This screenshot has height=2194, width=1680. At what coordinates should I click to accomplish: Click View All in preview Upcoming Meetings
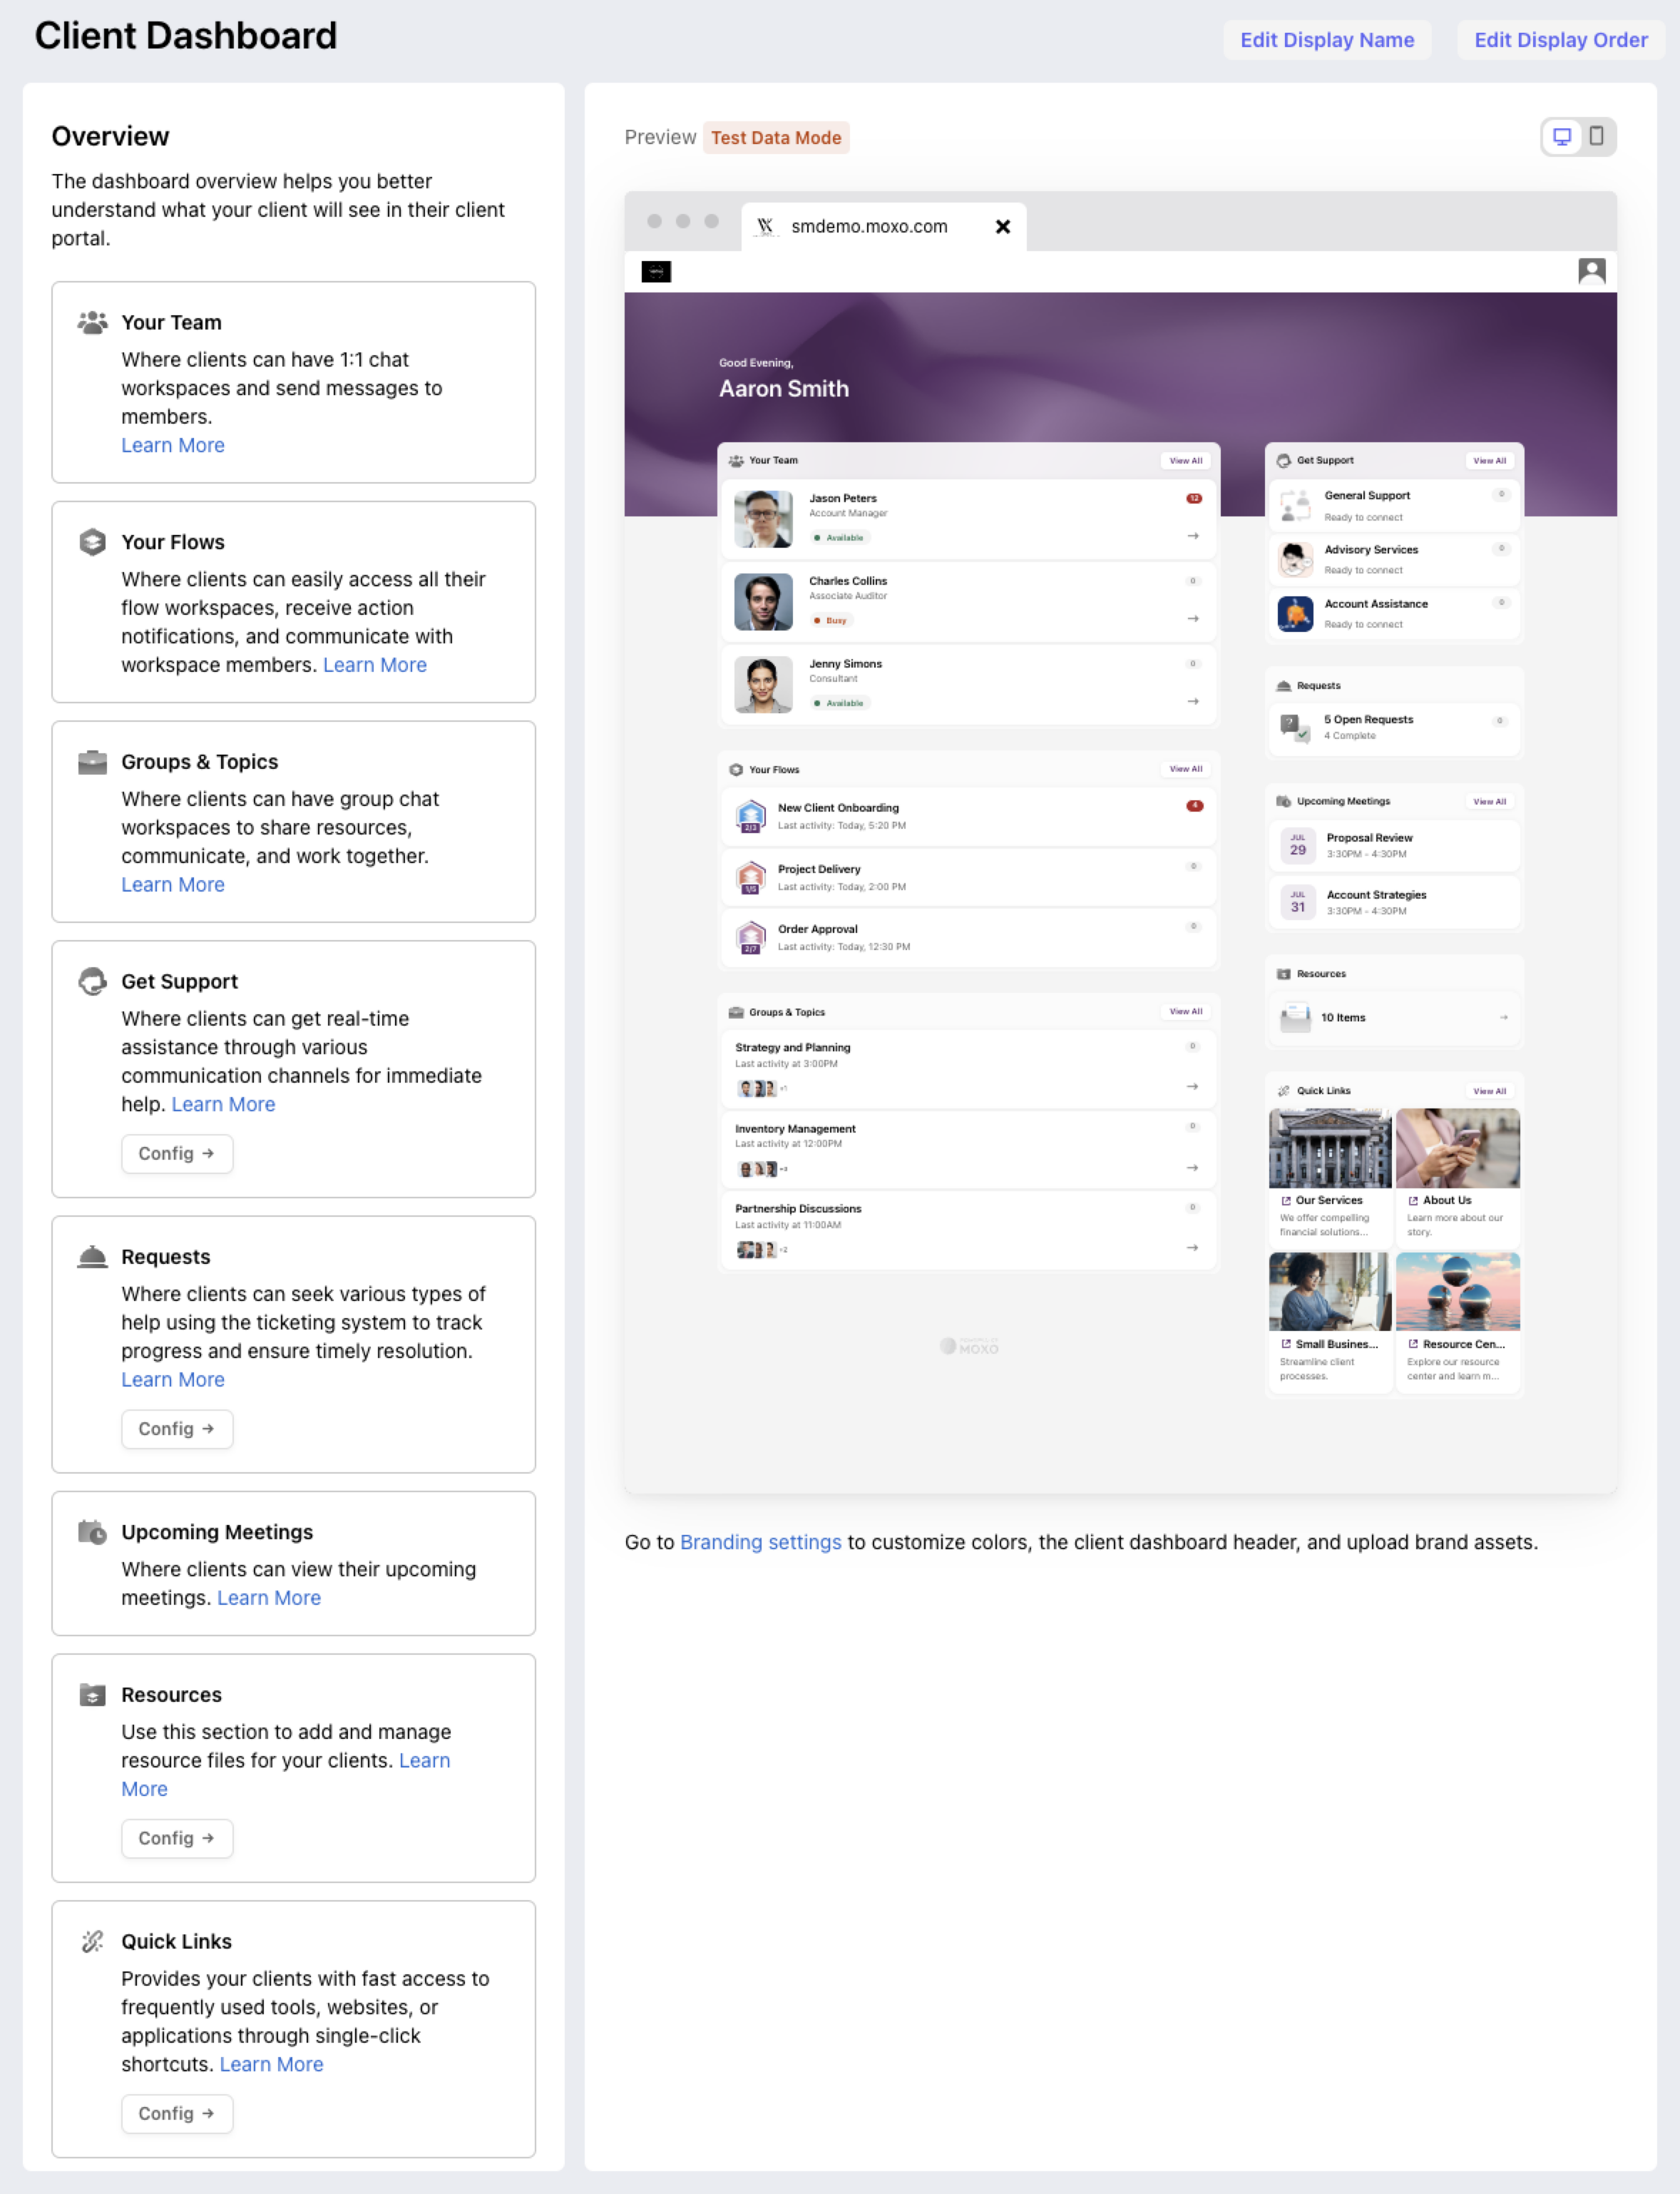click(x=1489, y=801)
